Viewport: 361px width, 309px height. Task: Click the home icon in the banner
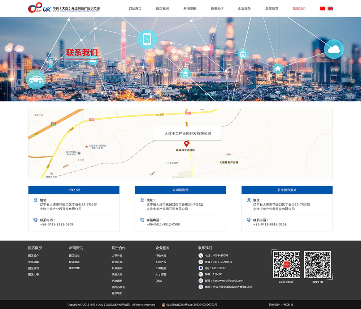(278, 69)
